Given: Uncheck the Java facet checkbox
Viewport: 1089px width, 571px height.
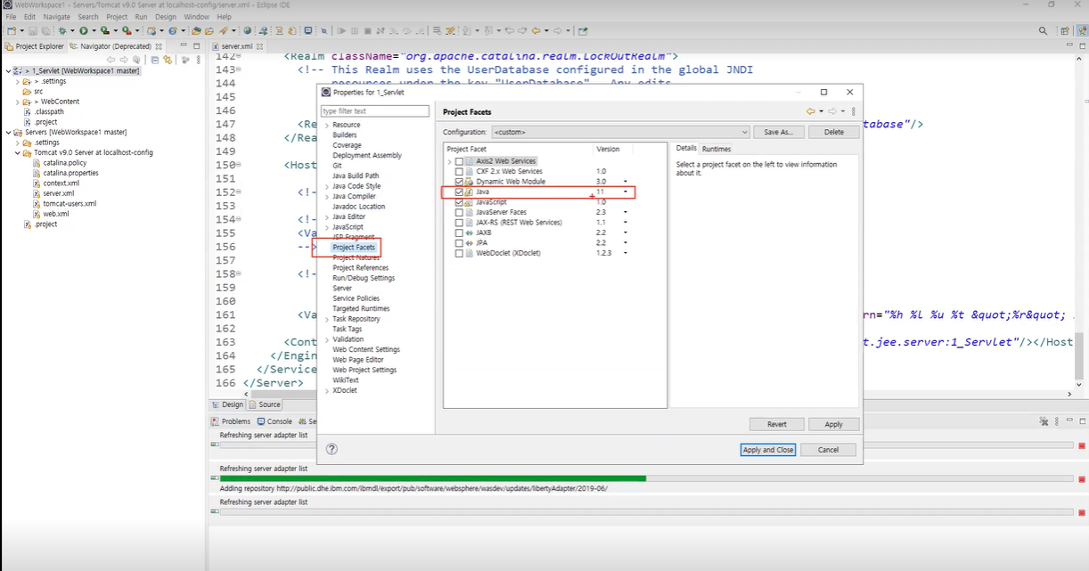Looking at the screenshot, I should click(459, 192).
